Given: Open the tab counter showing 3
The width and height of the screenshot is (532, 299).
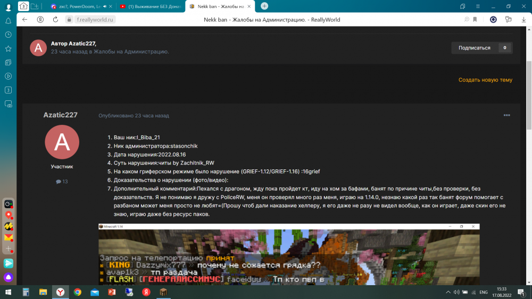Looking at the screenshot, I should coord(23,6).
